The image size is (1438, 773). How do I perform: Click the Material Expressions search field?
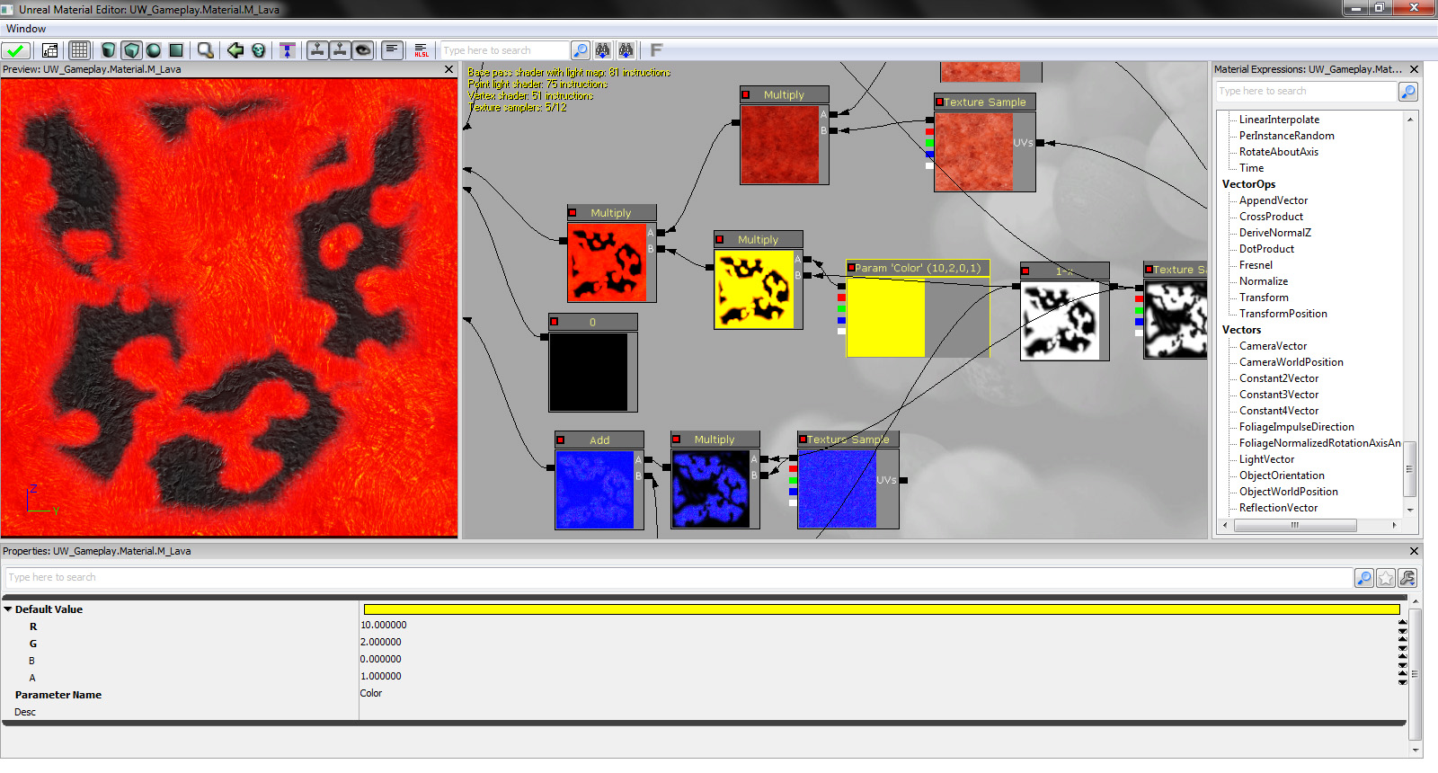1307,92
